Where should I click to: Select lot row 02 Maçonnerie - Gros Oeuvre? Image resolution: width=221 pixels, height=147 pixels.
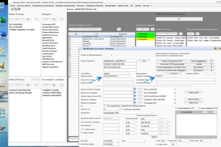point(102,39)
